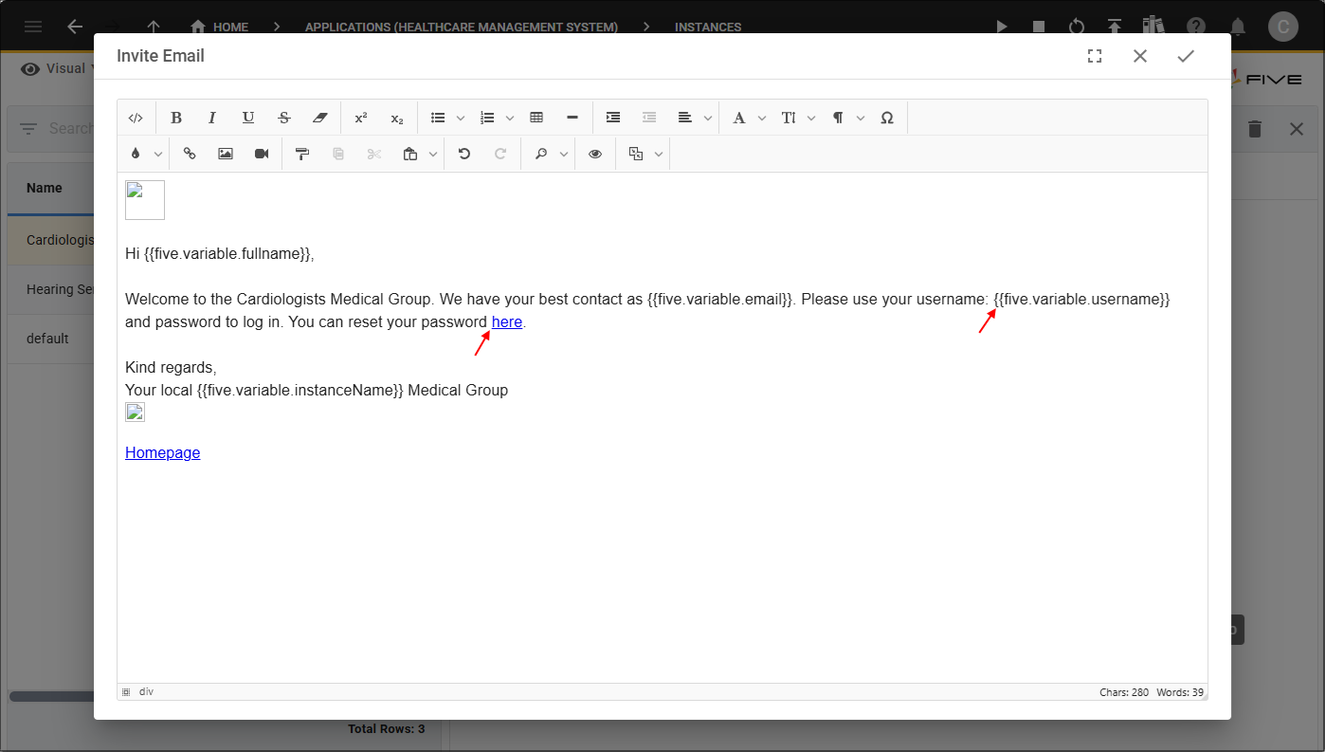Apply superscript formatting
The width and height of the screenshot is (1325, 752).
click(x=360, y=117)
